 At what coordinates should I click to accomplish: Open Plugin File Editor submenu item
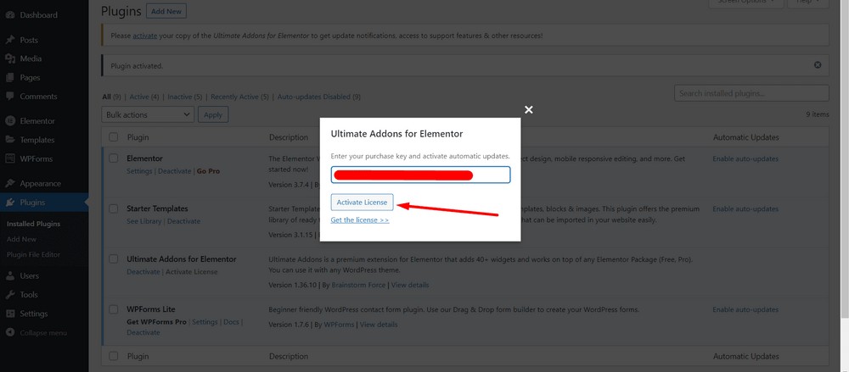point(34,255)
